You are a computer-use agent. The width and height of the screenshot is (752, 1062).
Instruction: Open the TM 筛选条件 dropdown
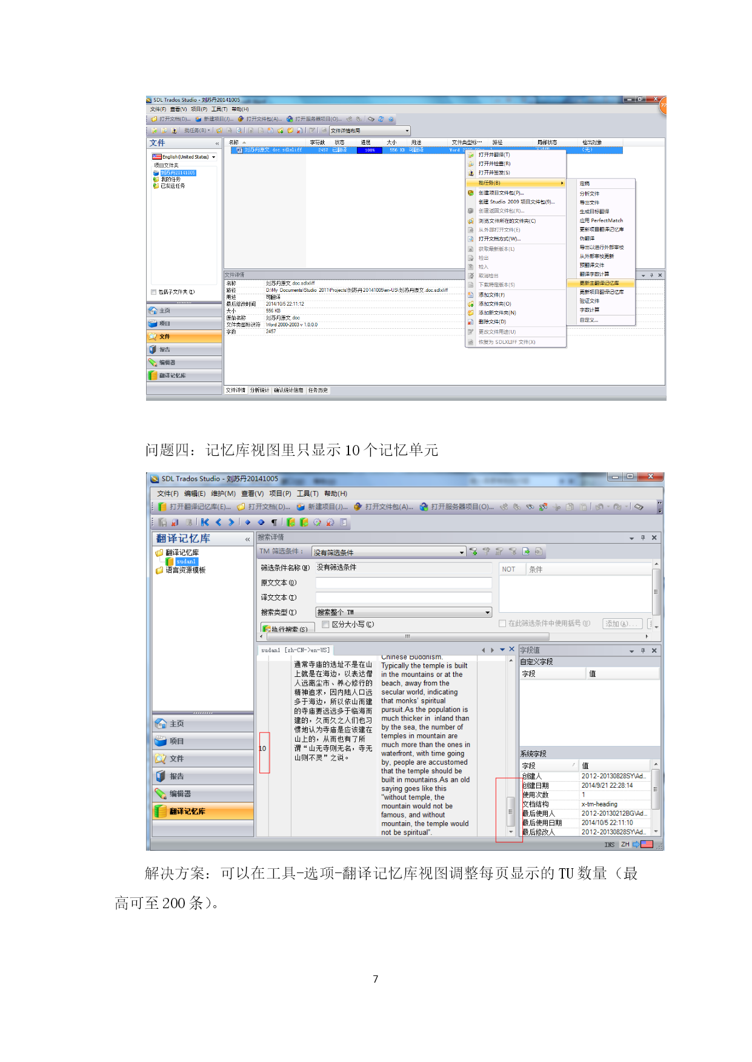[462, 552]
